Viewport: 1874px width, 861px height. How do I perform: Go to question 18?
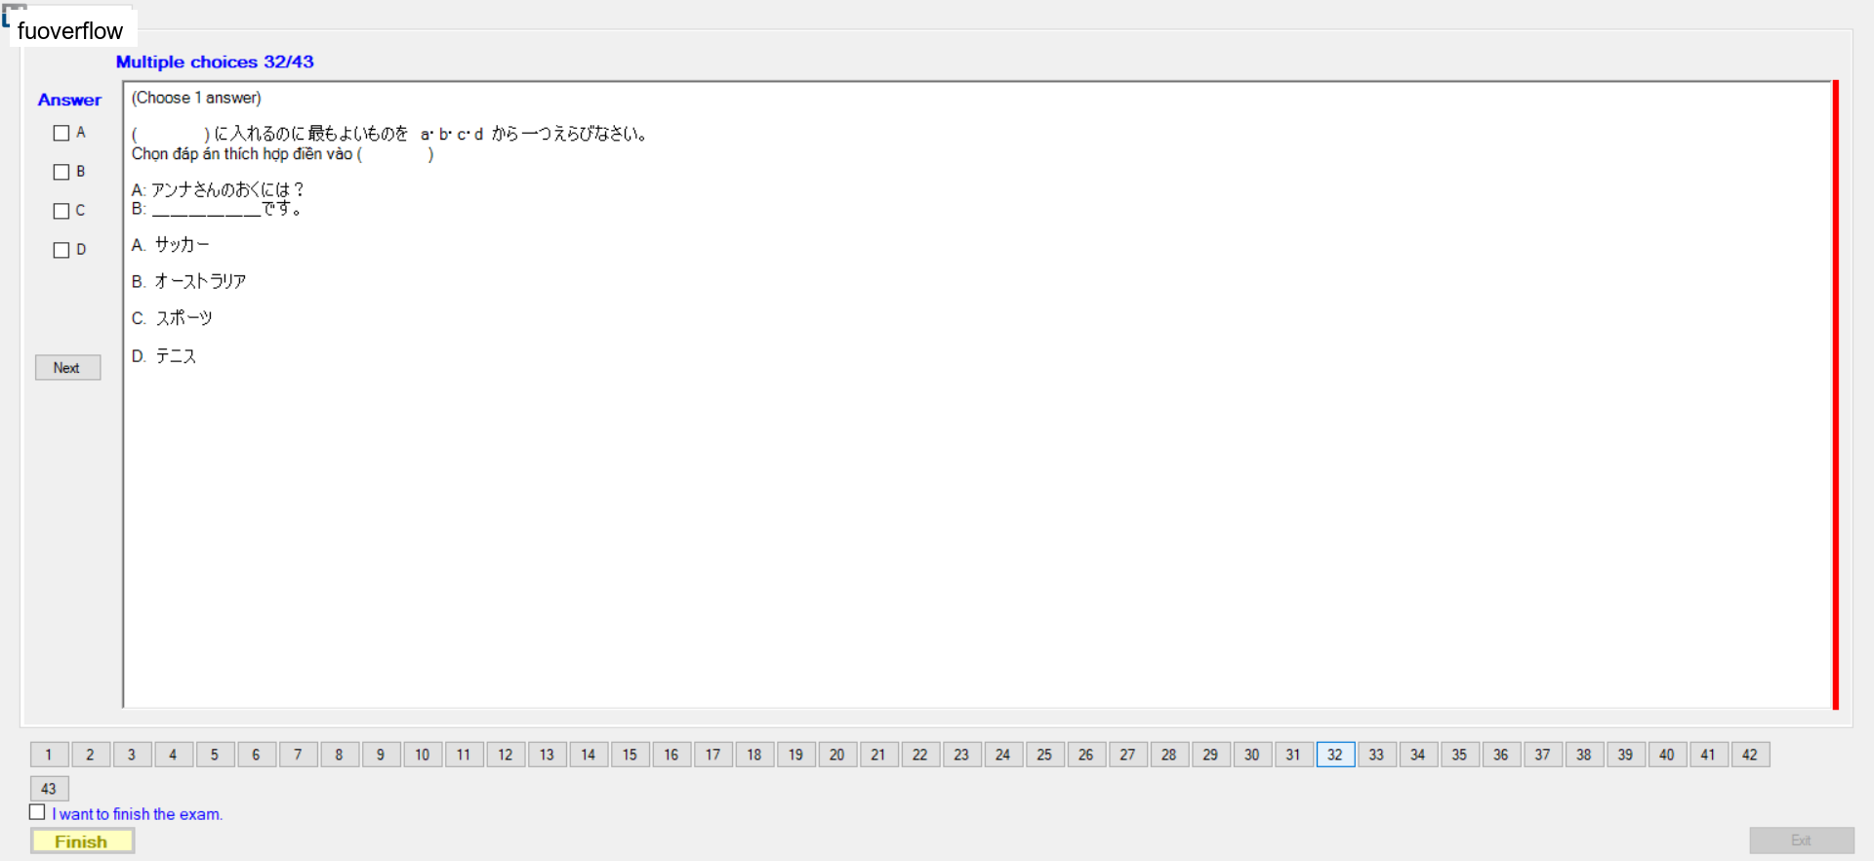click(x=754, y=755)
